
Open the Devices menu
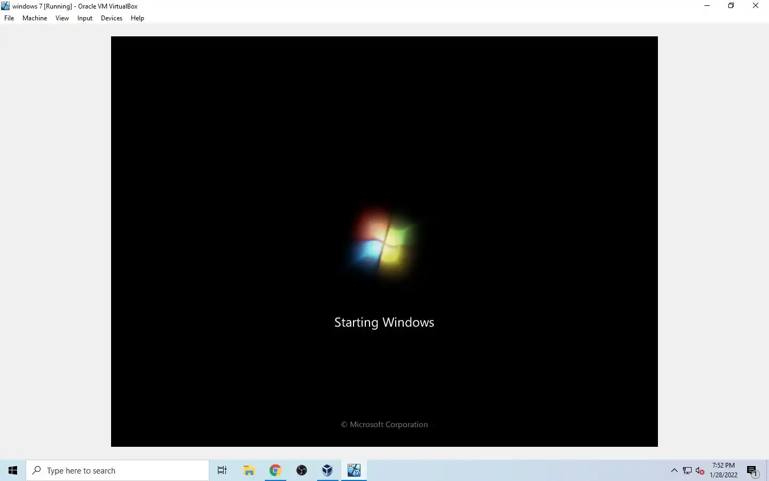point(112,18)
